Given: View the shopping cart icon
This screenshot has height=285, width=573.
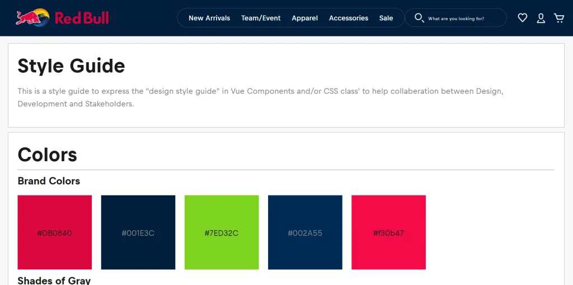Looking at the screenshot, I should coord(558,18).
